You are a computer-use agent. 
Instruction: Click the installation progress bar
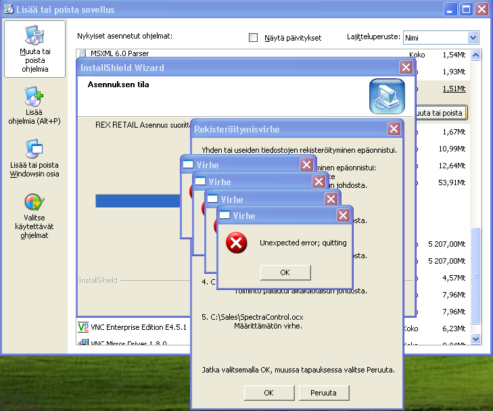[143, 201]
